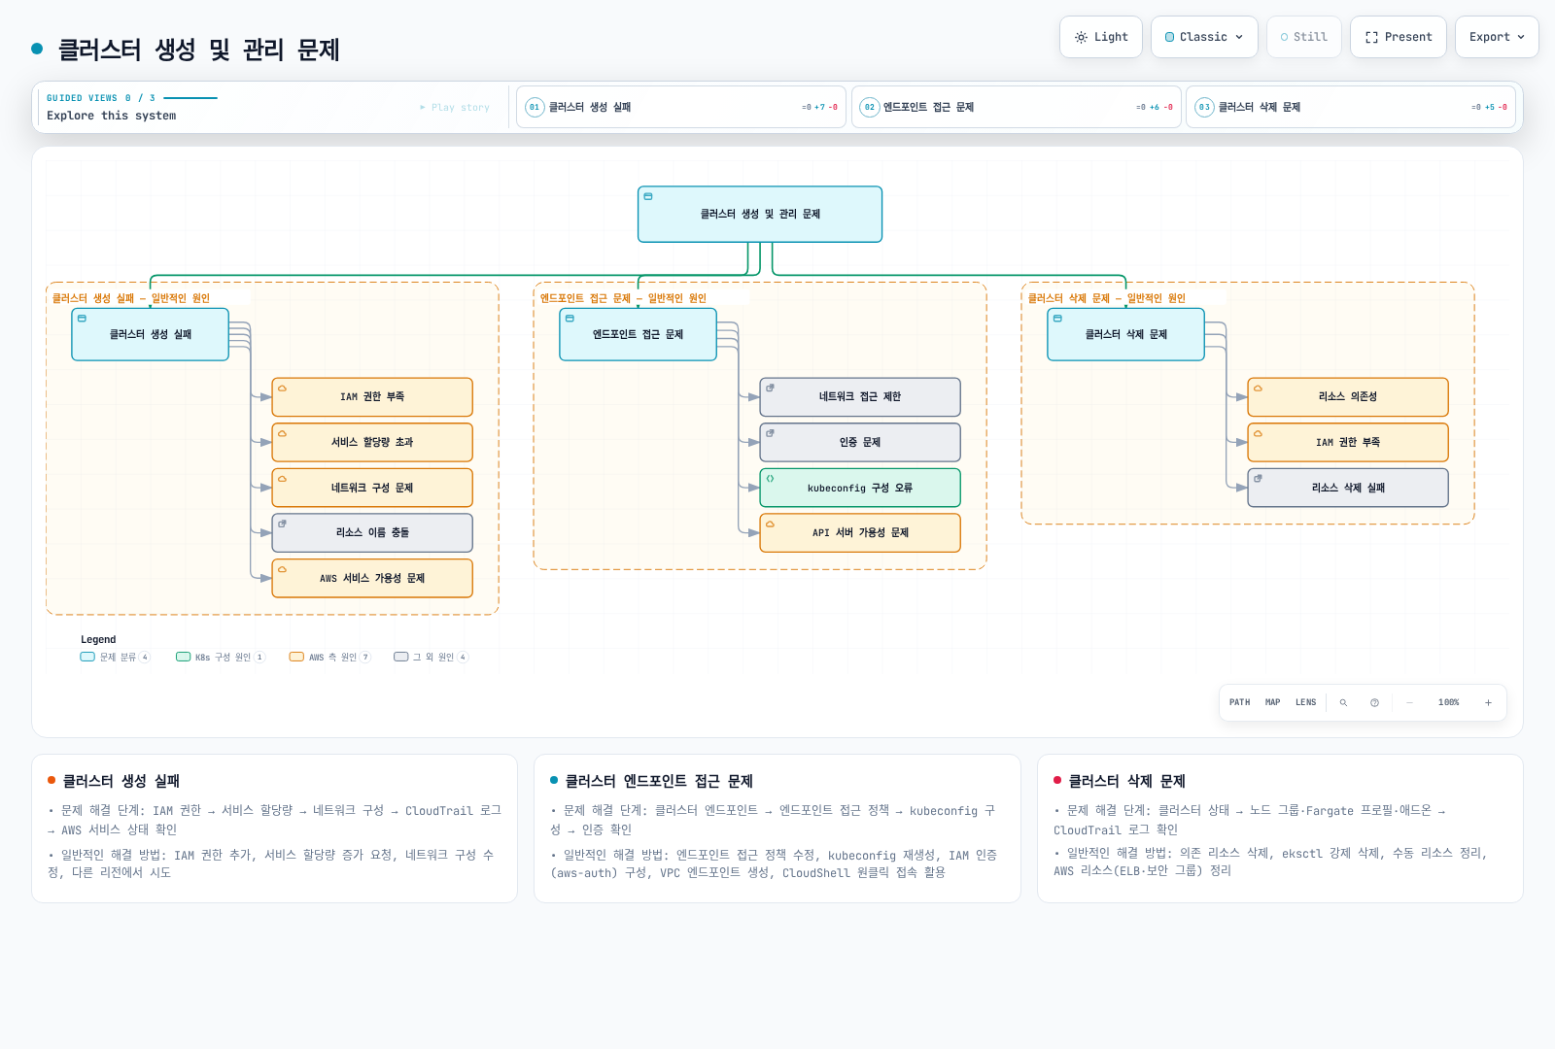The image size is (1555, 1049).
Task: Open guided view 02 엔드포인트 접근 문제
Action: click(x=1017, y=107)
